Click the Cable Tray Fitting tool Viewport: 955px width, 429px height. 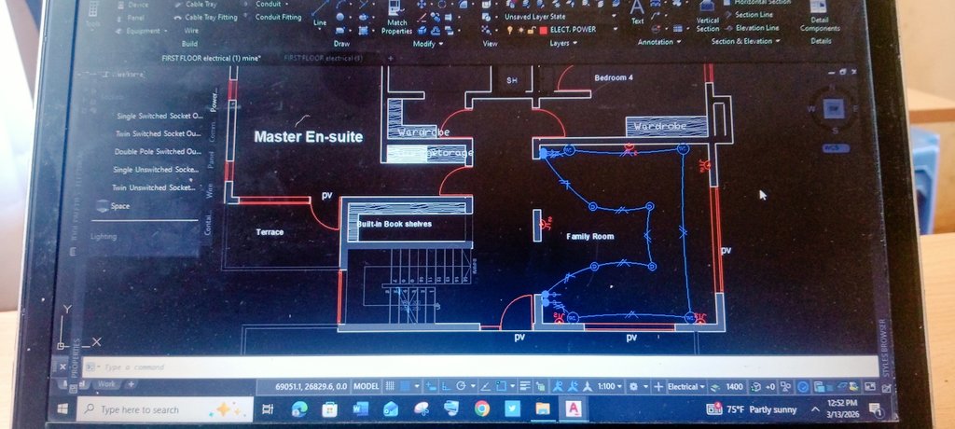205,18
